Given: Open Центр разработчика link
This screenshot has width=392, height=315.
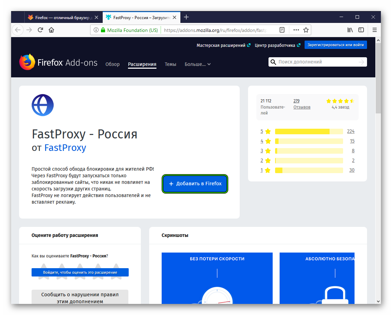Looking at the screenshot, I should tap(277, 45).
